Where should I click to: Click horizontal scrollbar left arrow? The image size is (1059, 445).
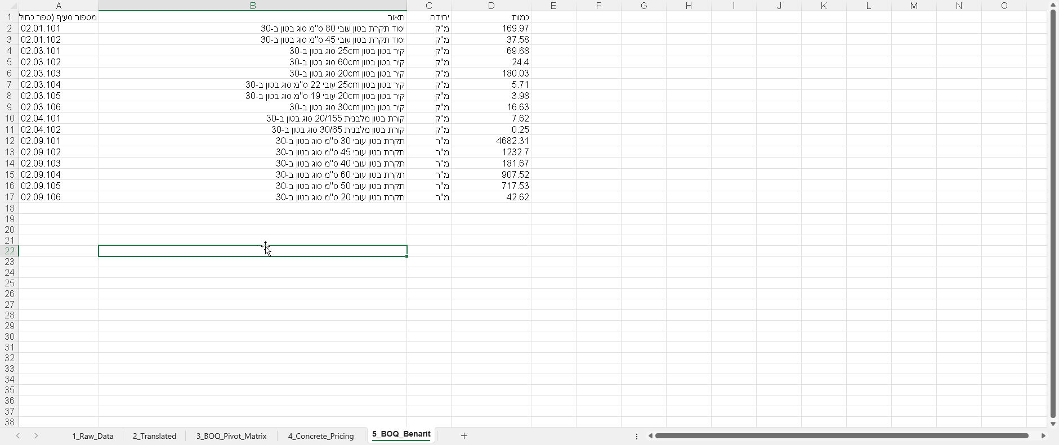click(650, 436)
